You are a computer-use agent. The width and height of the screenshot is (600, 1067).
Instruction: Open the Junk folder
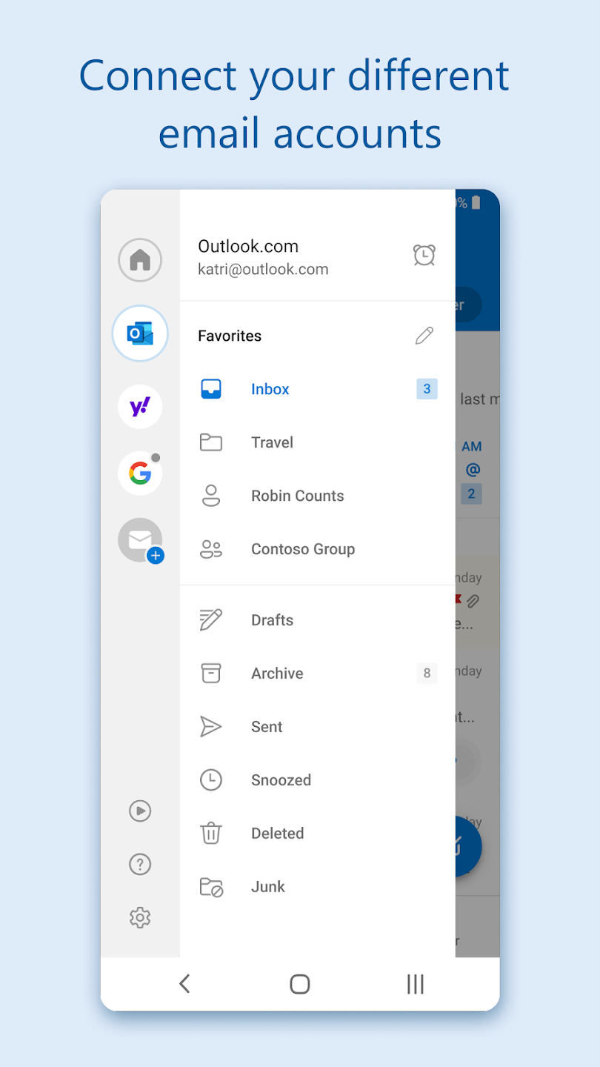tap(267, 887)
